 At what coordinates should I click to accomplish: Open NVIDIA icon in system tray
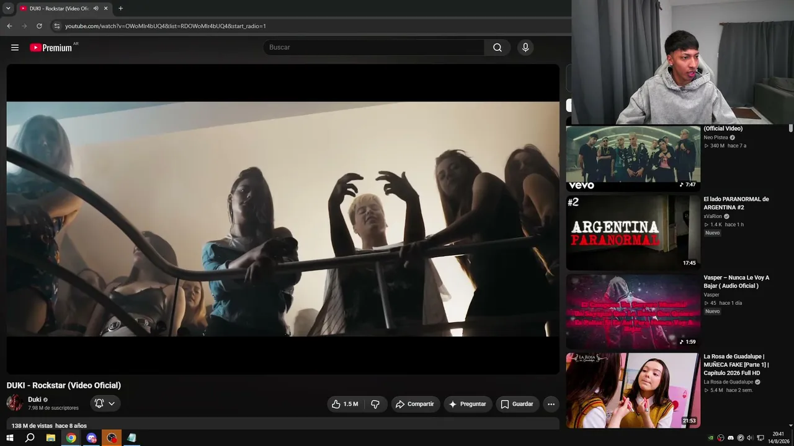(711, 438)
